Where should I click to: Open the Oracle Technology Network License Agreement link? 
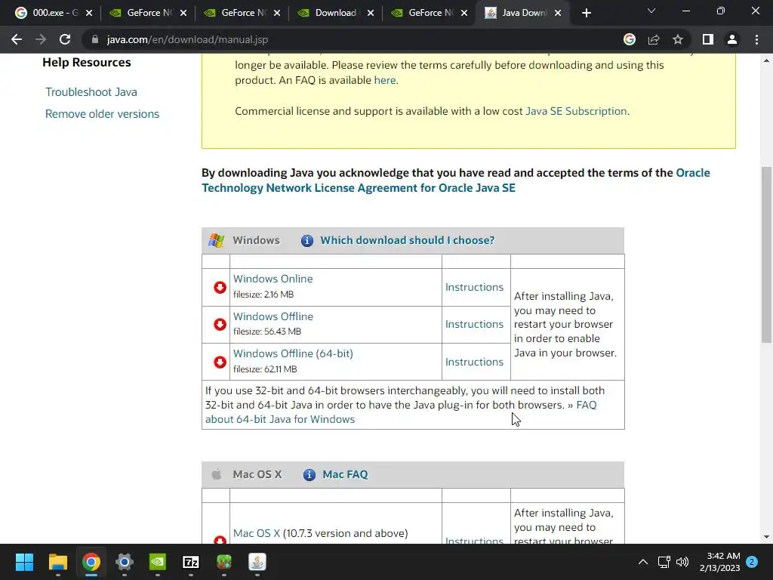[455, 180]
